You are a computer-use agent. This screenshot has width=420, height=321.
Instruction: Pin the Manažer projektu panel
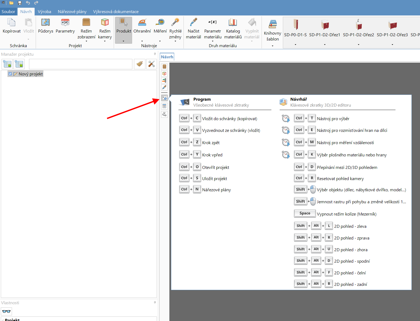[x=155, y=54]
